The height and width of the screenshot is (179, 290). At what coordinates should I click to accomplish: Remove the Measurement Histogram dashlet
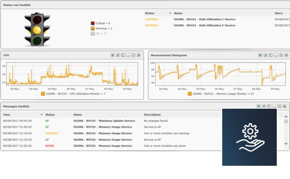click(x=286, y=55)
